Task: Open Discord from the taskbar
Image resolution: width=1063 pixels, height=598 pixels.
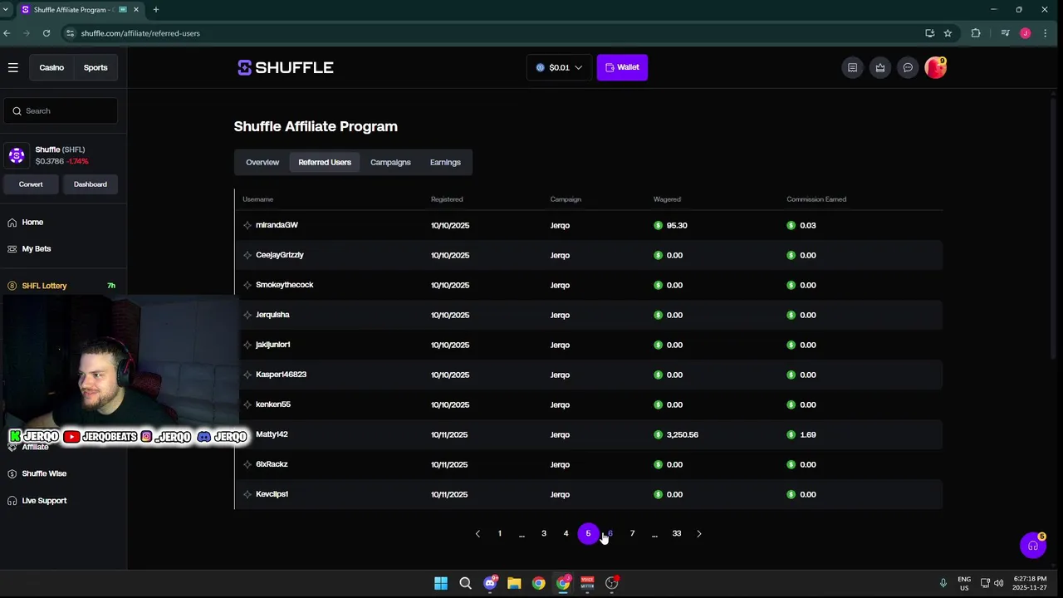Action: (490, 583)
